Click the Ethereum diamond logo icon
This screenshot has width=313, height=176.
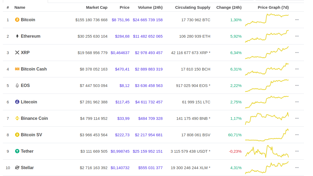(17, 36)
